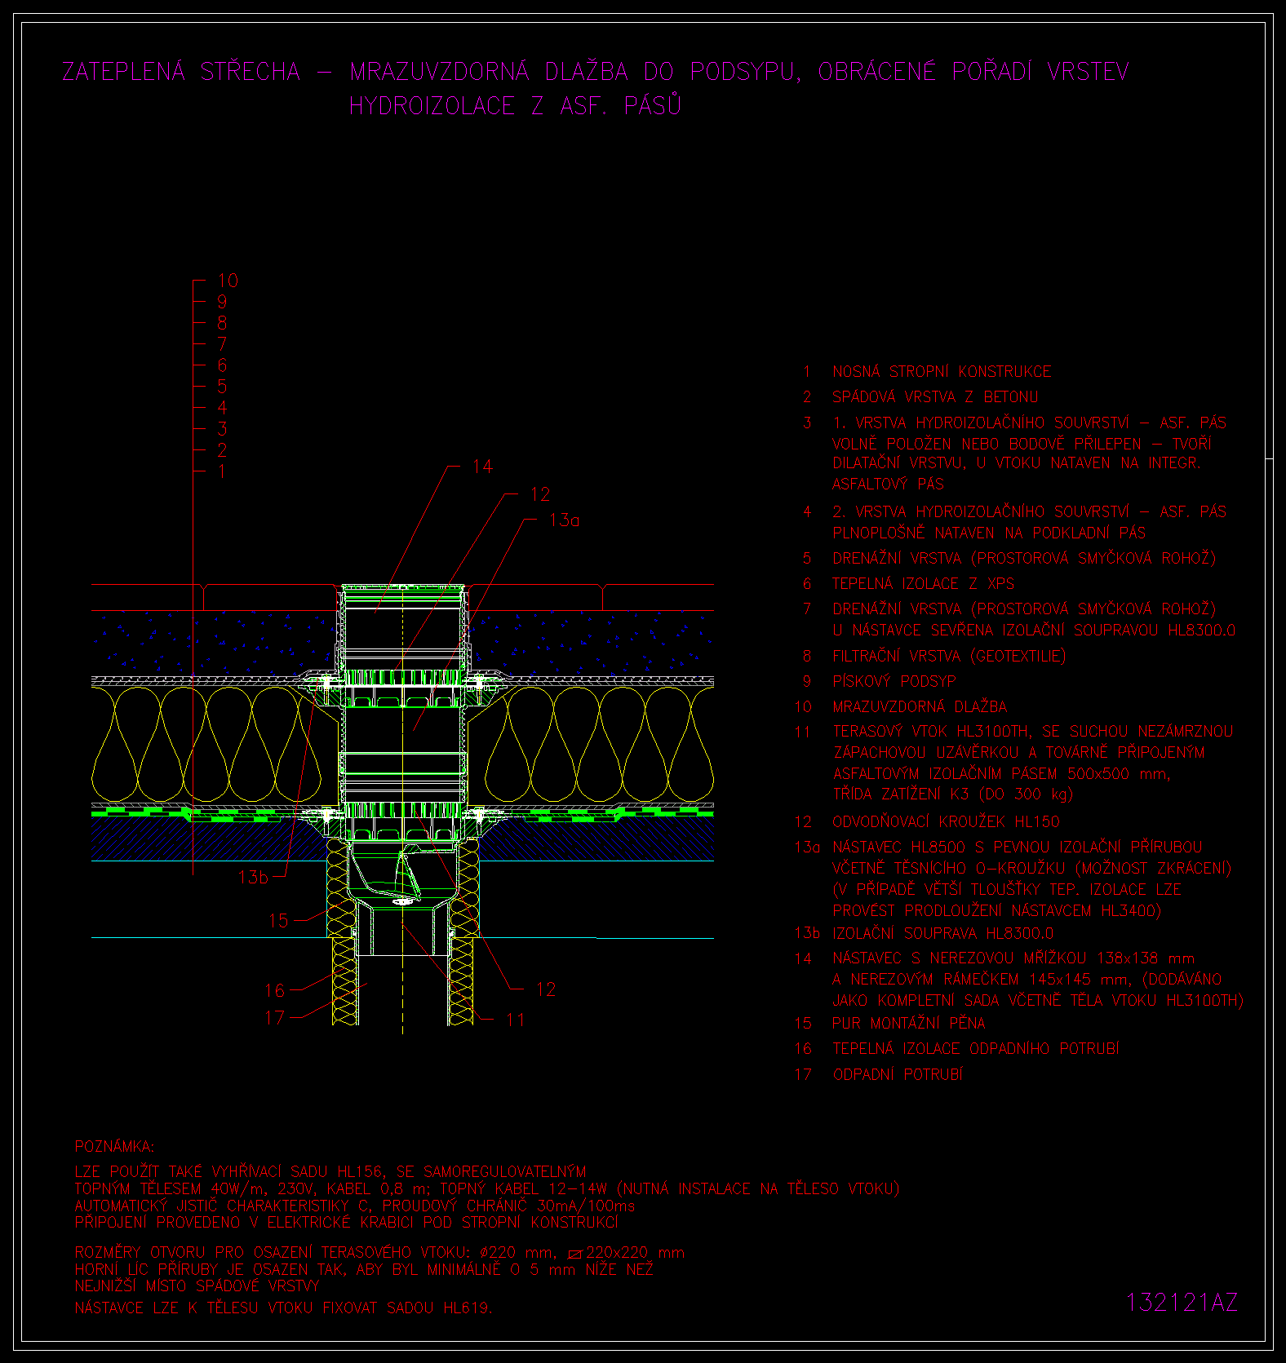The image size is (1286, 1363).
Task: Click legend text 'TEPELNÁ IZOLACE ODPADNÍHO POTRUBÍ'
Action: click(x=975, y=1049)
